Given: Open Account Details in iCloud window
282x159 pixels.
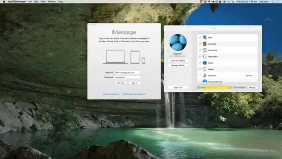Looking at the screenshot, I should tap(178, 61).
